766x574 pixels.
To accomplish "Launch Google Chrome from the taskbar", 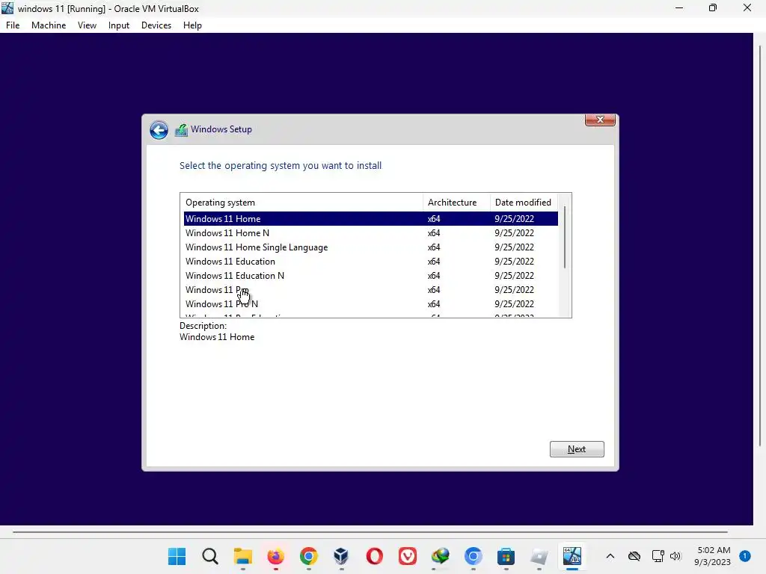I will [x=309, y=556].
